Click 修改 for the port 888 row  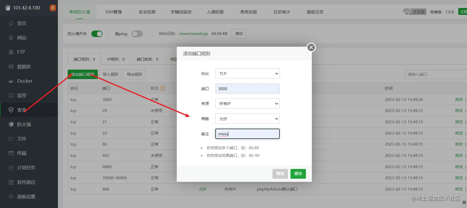[459, 189]
